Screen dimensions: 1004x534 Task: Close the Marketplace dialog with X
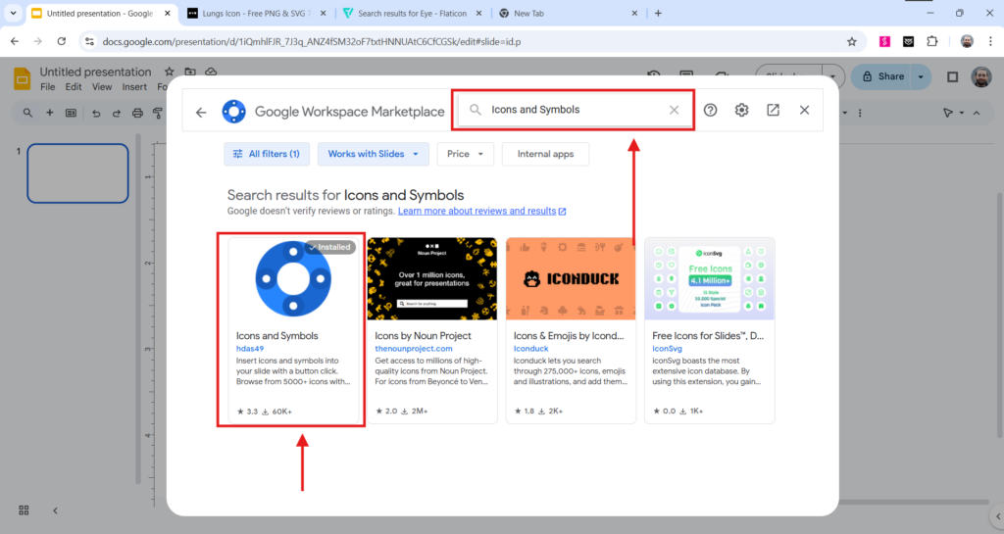[805, 110]
